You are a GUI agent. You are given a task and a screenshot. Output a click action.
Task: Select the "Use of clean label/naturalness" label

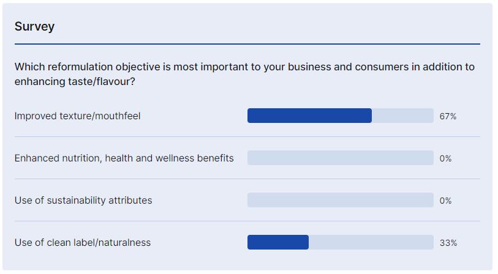pos(82,242)
